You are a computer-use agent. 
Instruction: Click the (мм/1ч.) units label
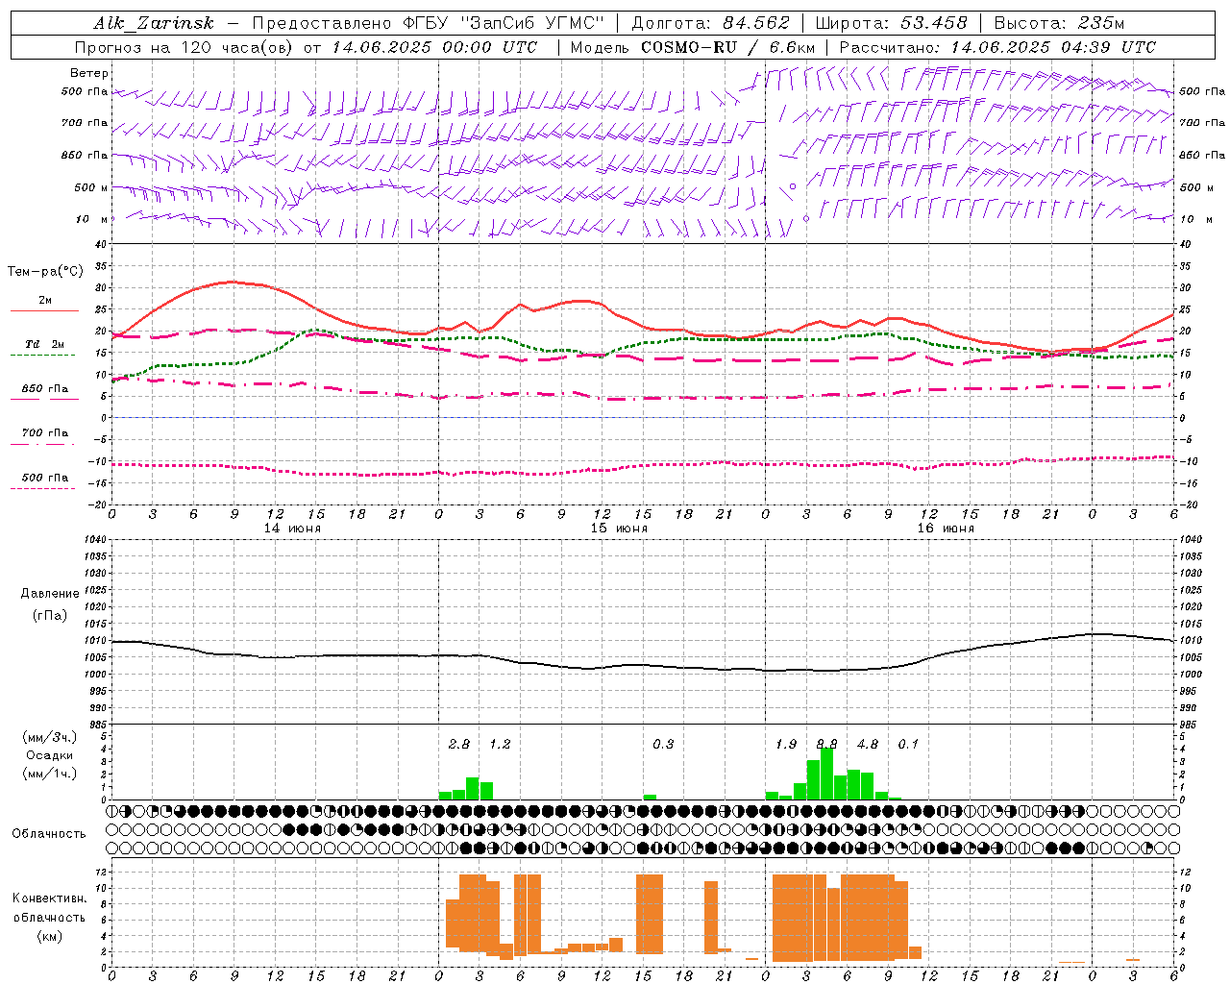pos(50,774)
